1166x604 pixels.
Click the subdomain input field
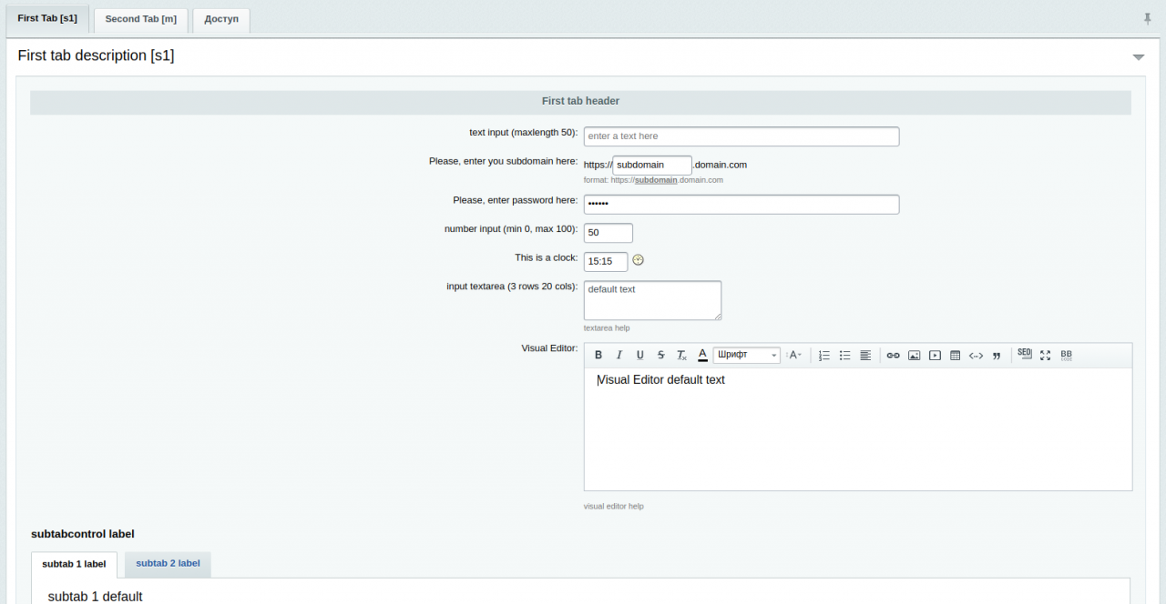651,166
